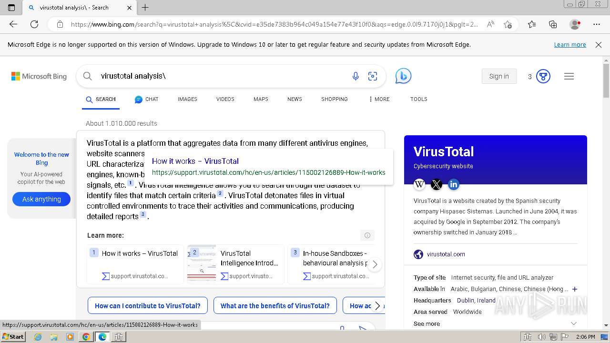The image size is (610, 343).
Task: Click citation reference 2 in answer
Action: click(220, 193)
